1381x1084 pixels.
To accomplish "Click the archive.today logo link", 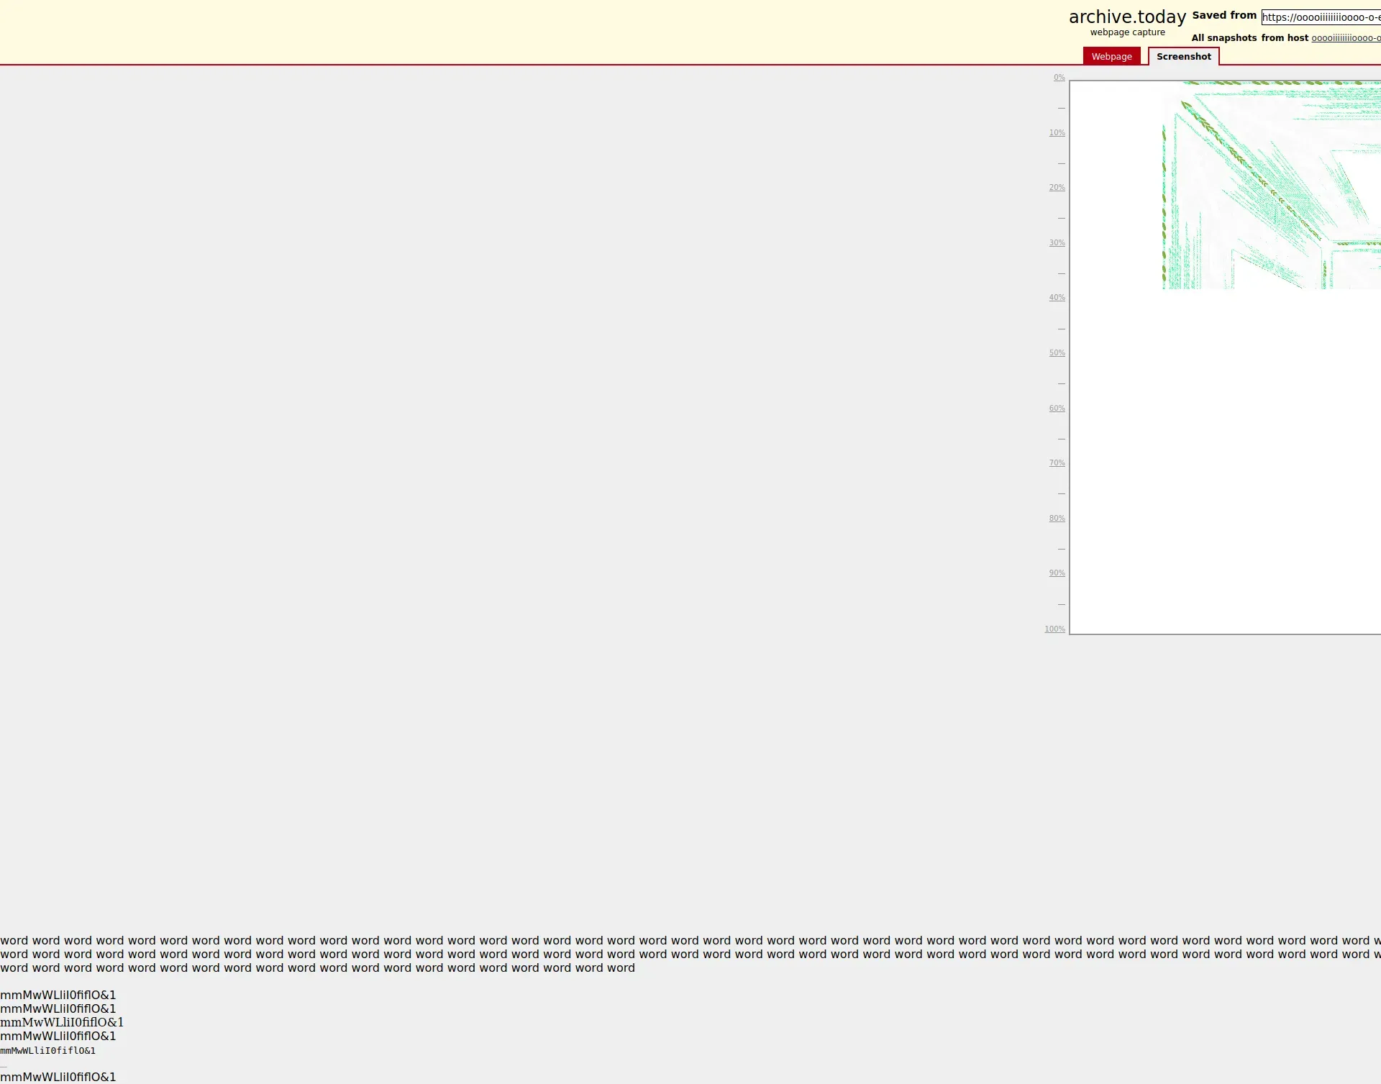I will (1126, 17).
